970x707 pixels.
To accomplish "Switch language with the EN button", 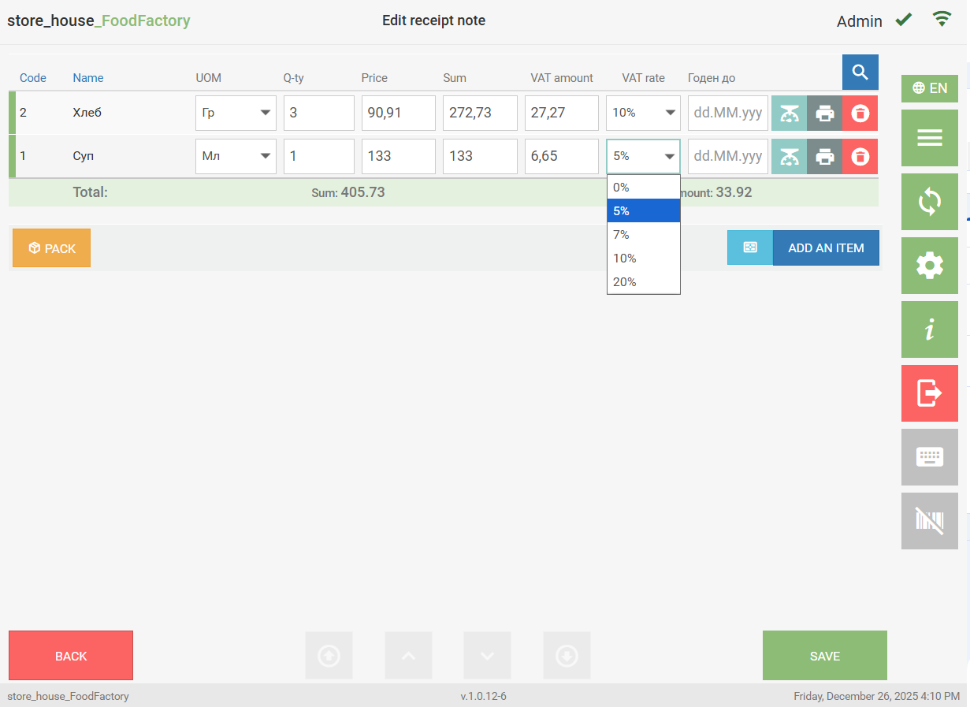I will 929,88.
